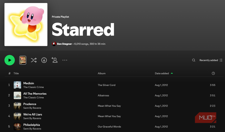Click track number 3 for Prudence
Viewport: 225px width, 132px height.
coord(9,106)
